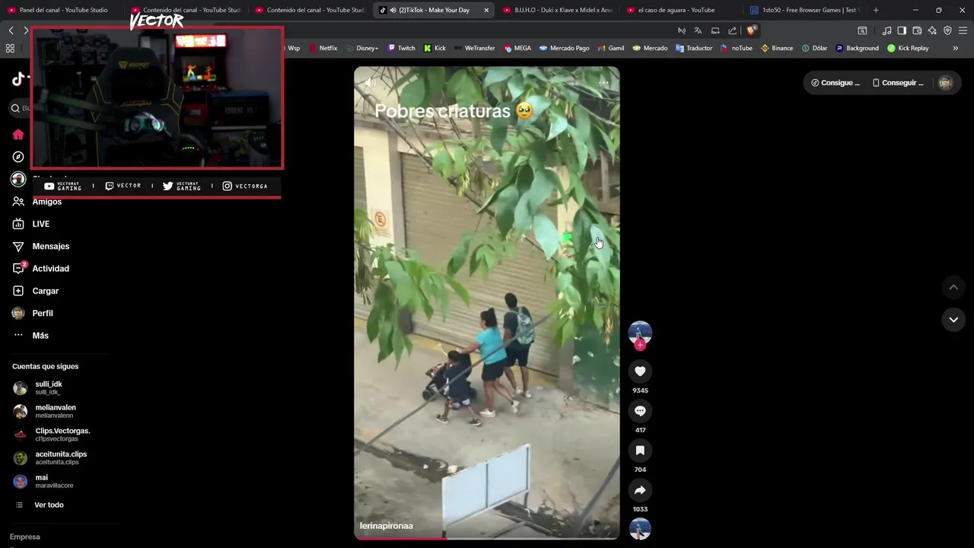Screen dimensions: 974x548
Task: Click the Brave Shields lion icon
Action: click(751, 30)
